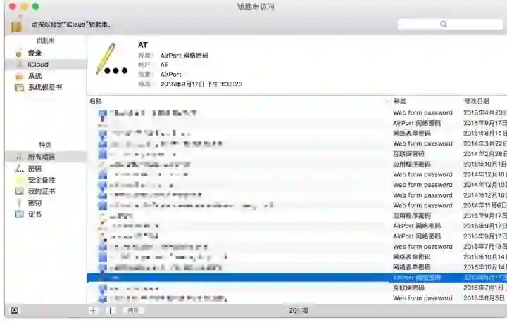Click the yellow minimize window button

24,6
